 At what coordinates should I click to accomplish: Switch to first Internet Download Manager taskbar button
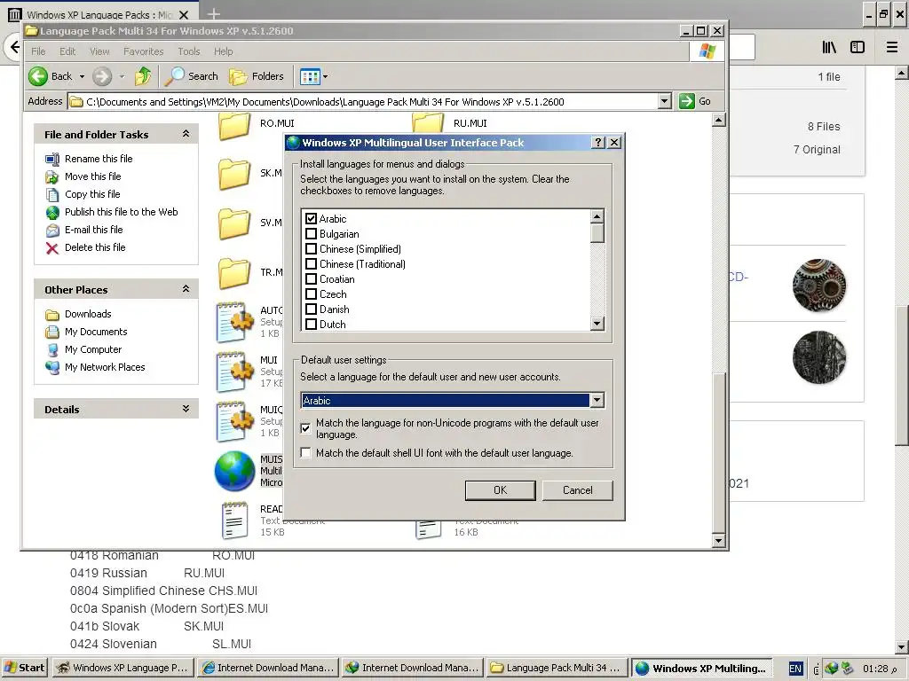(268, 668)
